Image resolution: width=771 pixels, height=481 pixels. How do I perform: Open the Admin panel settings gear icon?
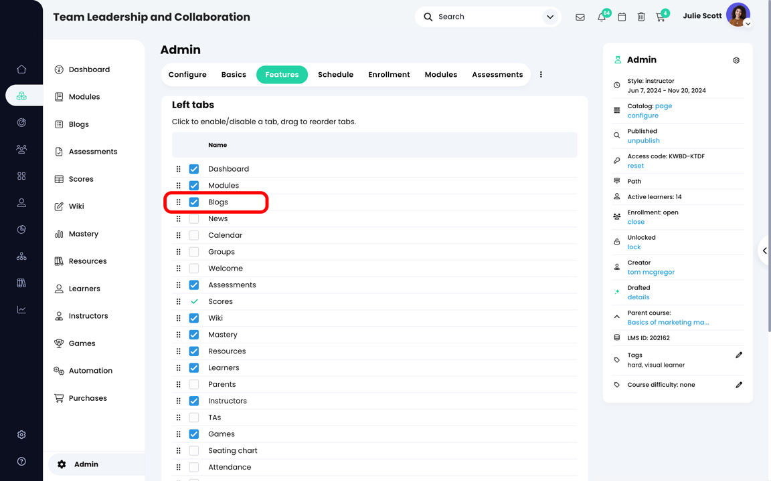coord(736,59)
